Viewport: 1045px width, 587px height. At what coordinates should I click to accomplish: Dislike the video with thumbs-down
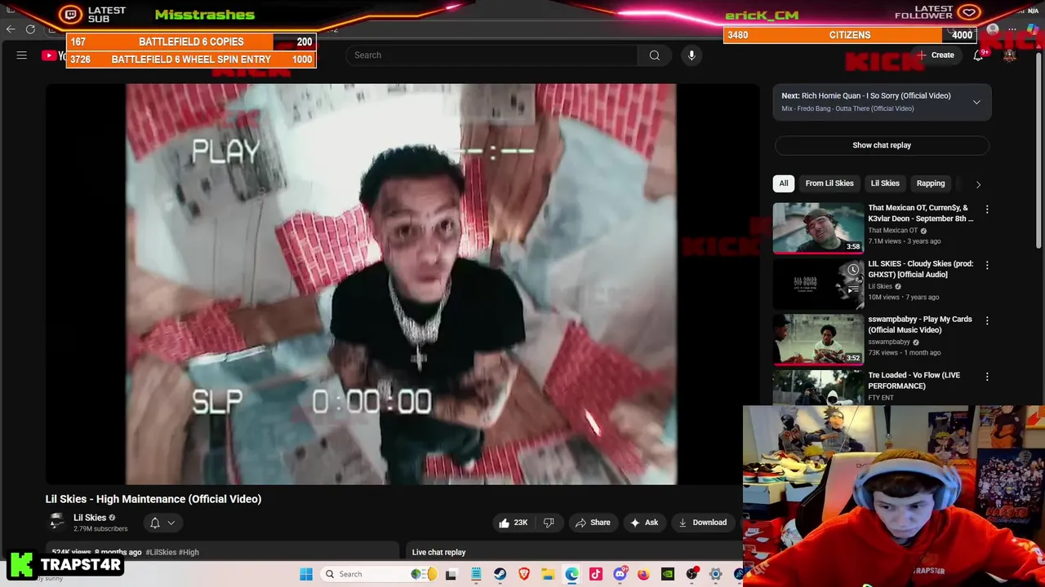click(x=549, y=523)
